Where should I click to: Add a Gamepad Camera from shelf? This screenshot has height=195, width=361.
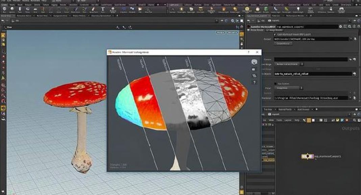(341, 9)
